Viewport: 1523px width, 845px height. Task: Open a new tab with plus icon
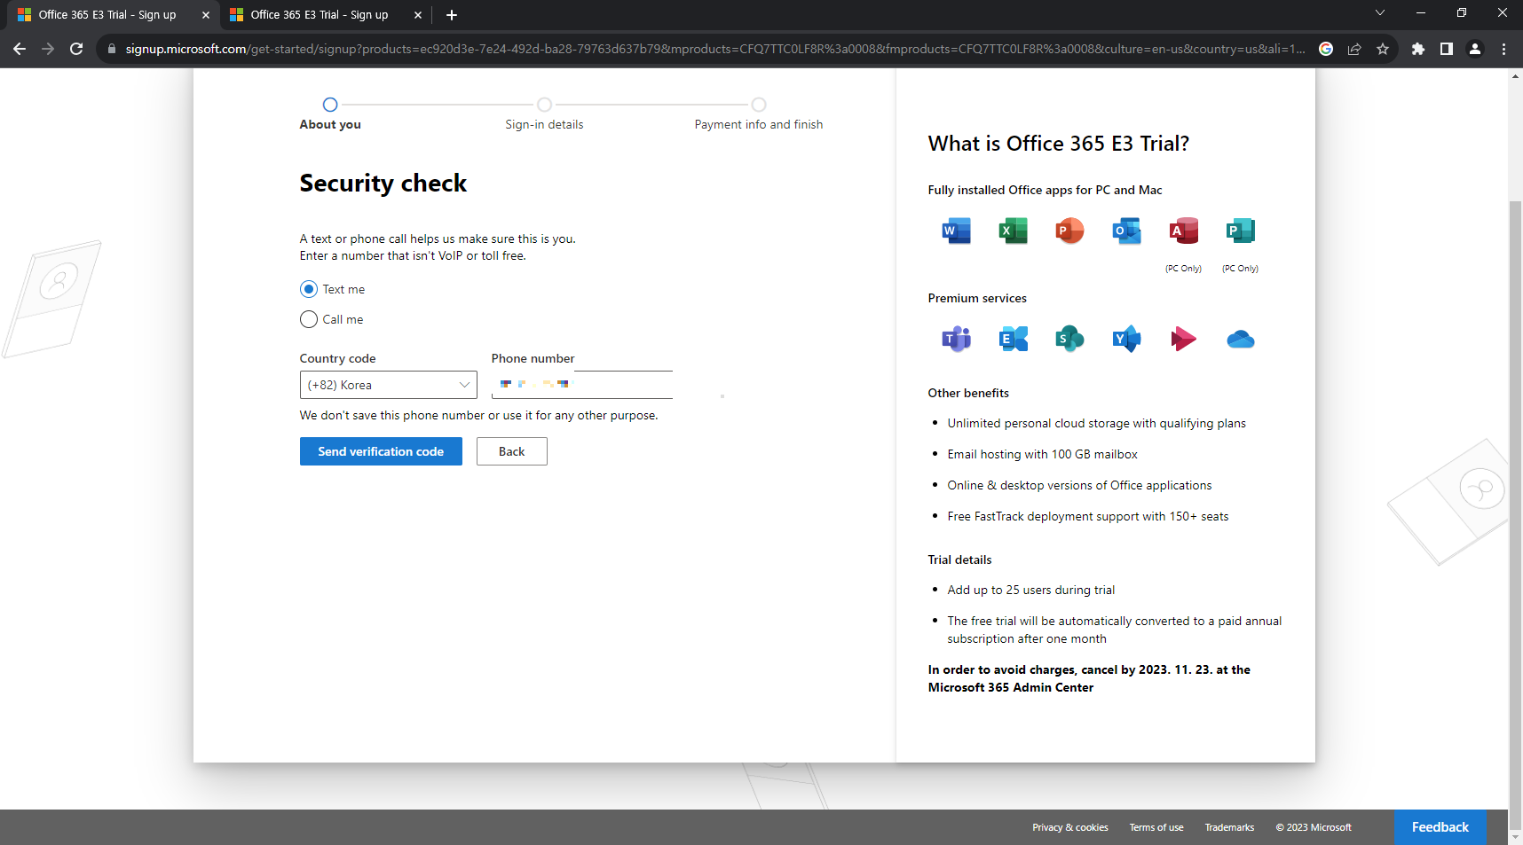[x=452, y=15]
